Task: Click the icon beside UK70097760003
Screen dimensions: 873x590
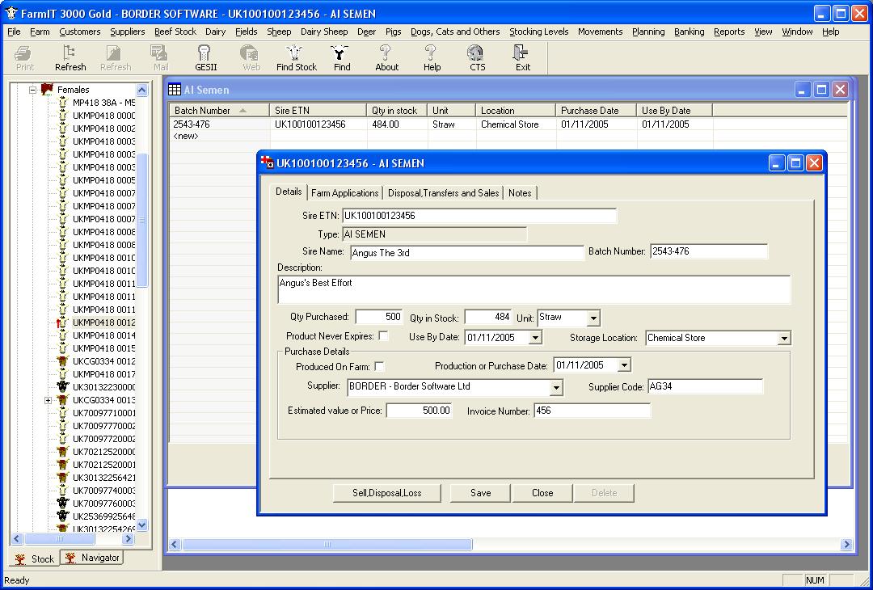Action: coord(62,504)
